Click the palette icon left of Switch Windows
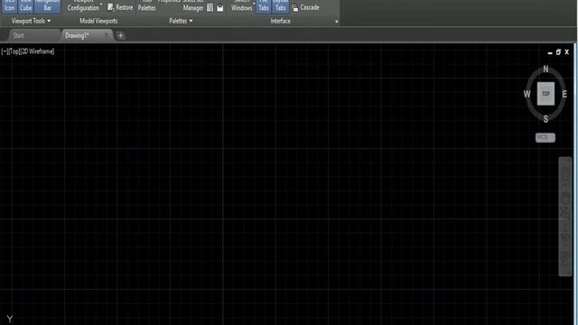Image resolution: width=578 pixels, height=325 pixels. (220, 8)
